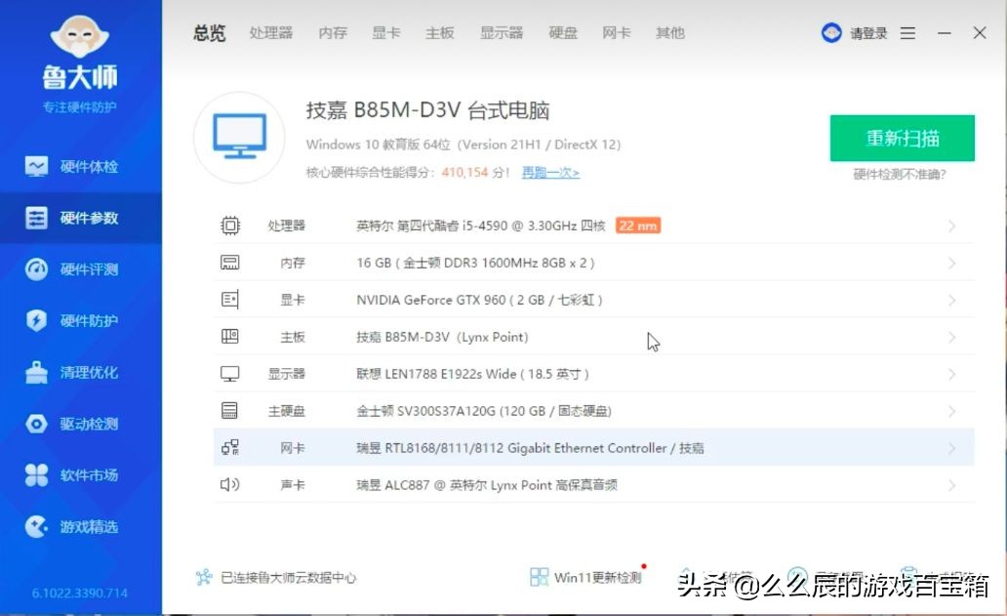This screenshot has width=1007, height=616.
Task: Click the network icon beside 网卡
Action: click(x=229, y=447)
